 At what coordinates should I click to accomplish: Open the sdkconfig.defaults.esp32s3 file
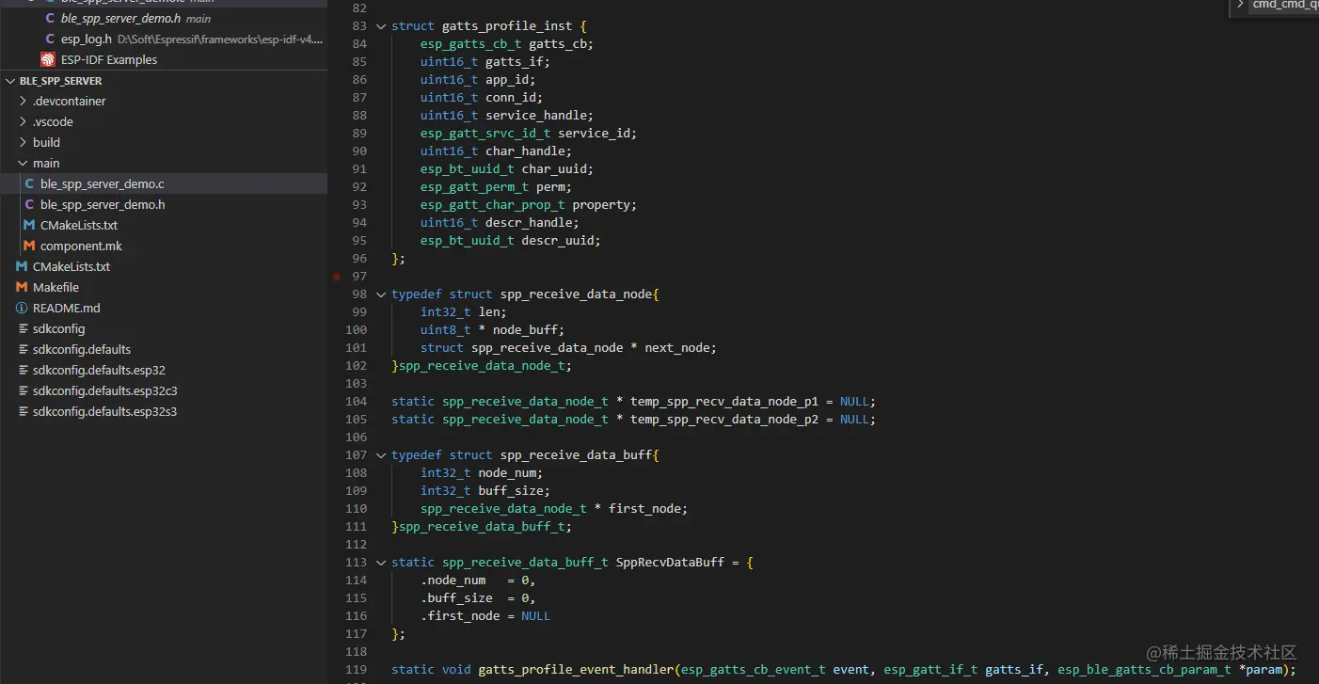[x=104, y=411]
